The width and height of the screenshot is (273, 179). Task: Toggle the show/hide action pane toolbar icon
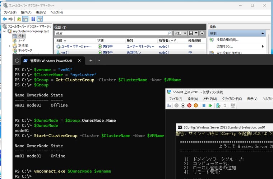pyautogui.click(x=40, y=19)
